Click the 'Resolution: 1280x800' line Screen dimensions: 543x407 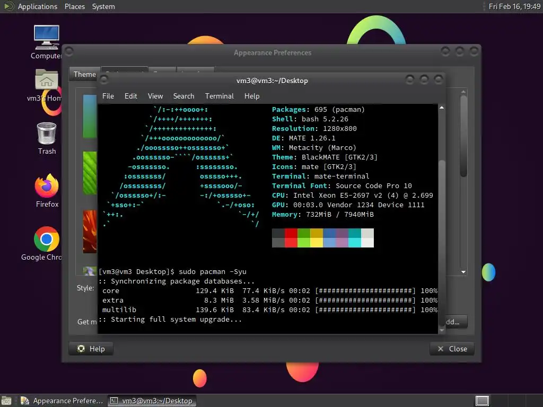pos(314,129)
